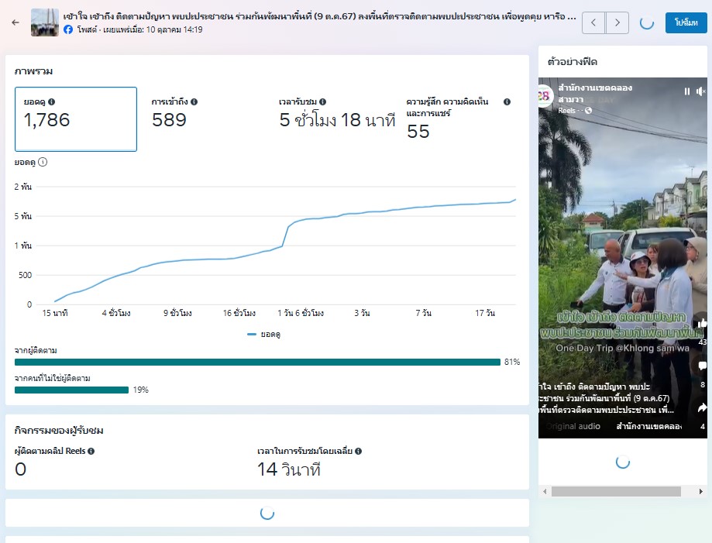Click the blue โปรโมท button
The width and height of the screenshot is (712, 543).
point(686,22)
